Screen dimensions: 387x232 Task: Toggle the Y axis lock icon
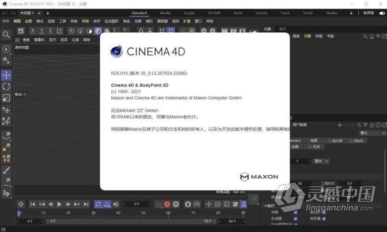pyautogui.click(x=42, y=31)
